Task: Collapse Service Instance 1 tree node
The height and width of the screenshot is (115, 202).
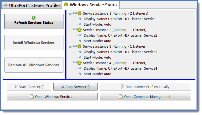Action: pos(70,13)
